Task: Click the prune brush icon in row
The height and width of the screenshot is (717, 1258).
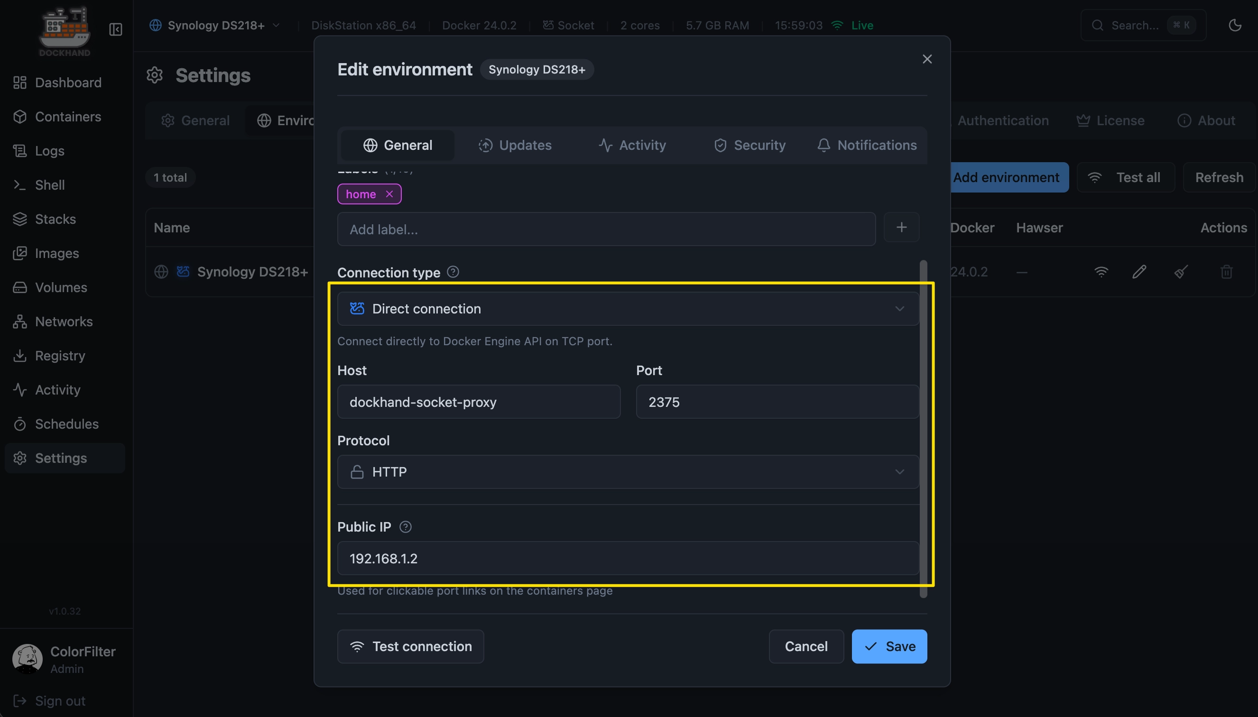Action: click(1181, 272)
